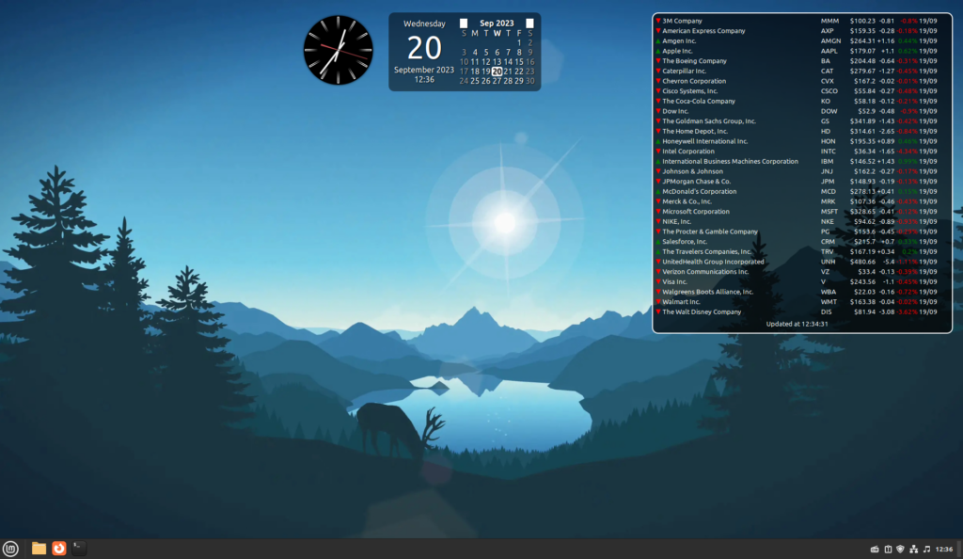Select day 25 in the calendar
This screenshot has height=559, width=963.
click(475, 81)
